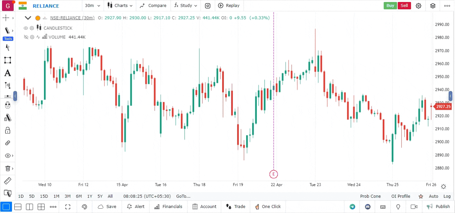Select the 1M time range

56,196
